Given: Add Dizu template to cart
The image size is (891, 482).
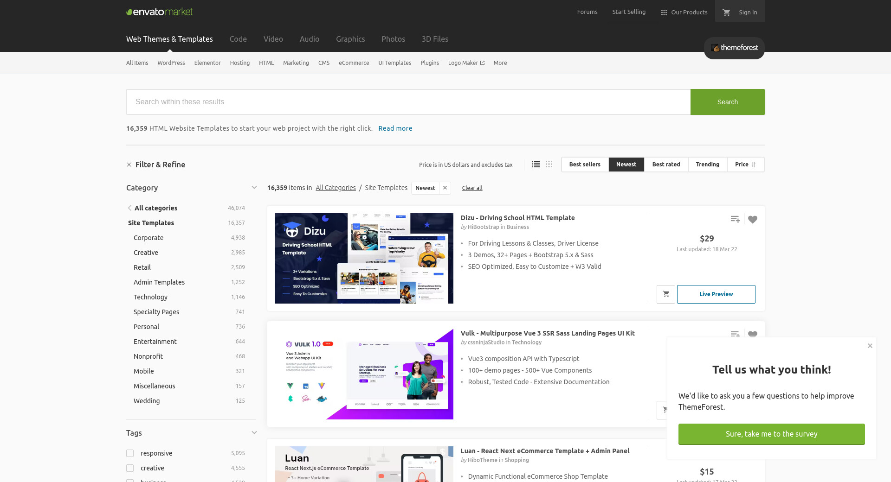Looking at the screenshot, I should 666,294.
